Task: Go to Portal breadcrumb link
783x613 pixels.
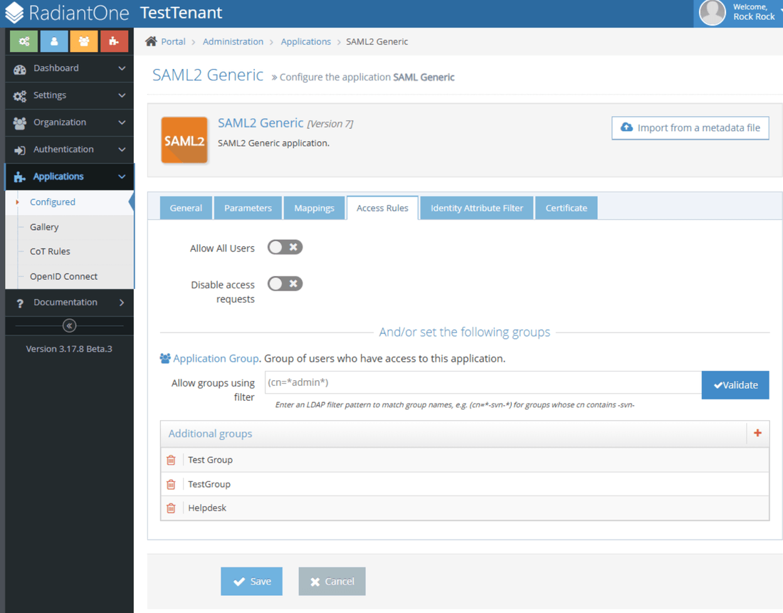Action: pos(173,41)
